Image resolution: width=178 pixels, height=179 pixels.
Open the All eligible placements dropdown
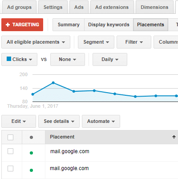(36, 42)
